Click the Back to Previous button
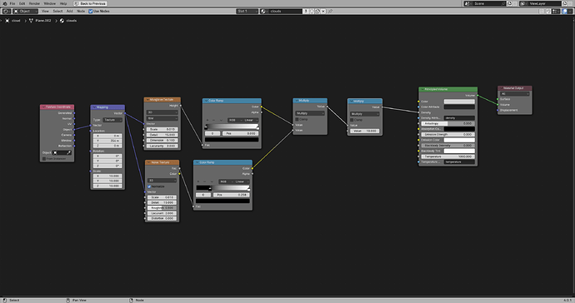This screenshot has height=303, width=575. coord(90,3)
